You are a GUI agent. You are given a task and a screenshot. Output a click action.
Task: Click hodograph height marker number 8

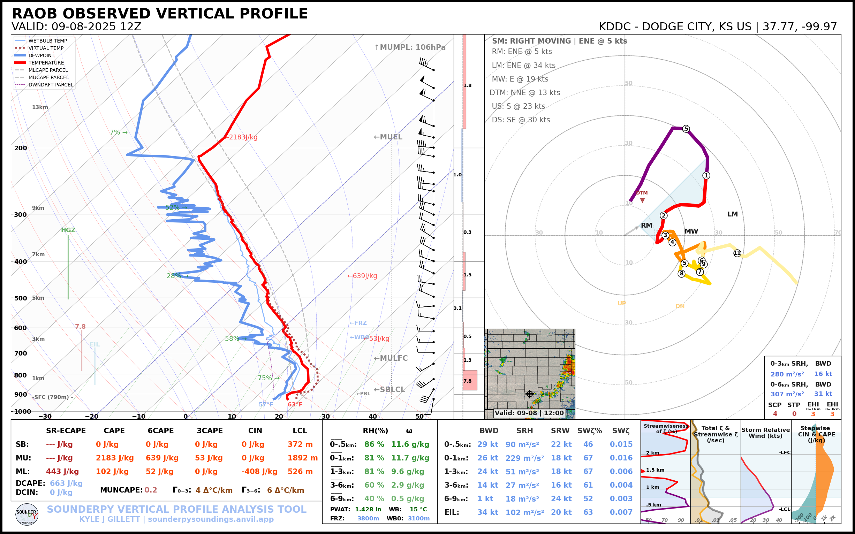click(x=682, y=273)
